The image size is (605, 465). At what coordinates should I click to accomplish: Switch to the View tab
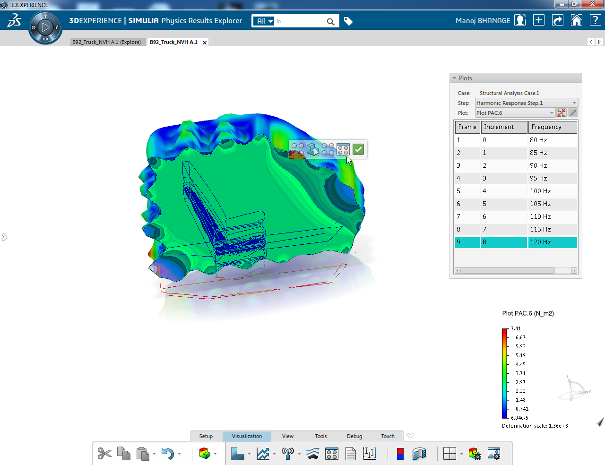tap(287, 436)
